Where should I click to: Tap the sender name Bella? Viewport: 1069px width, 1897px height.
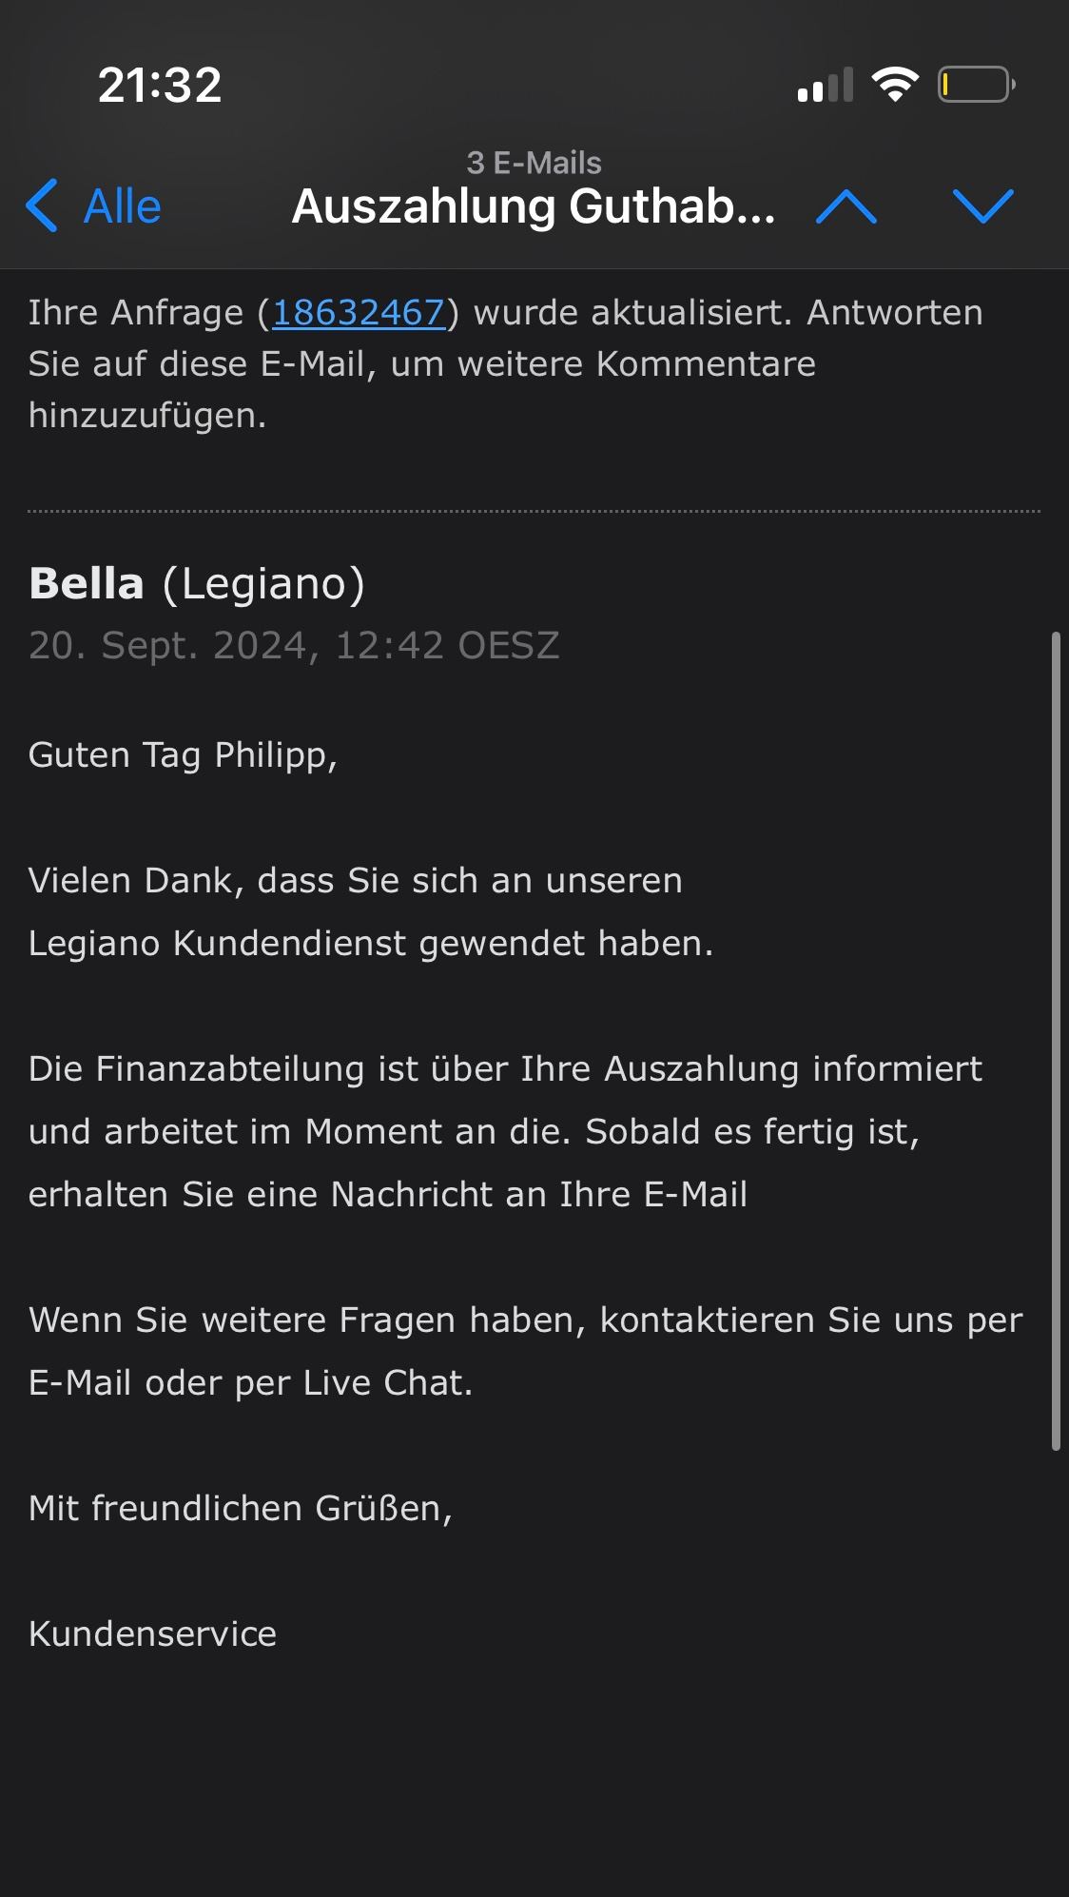point(87,583)
